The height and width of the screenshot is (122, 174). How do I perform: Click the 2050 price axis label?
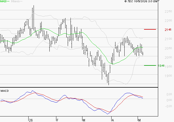[x=168, y=48]
